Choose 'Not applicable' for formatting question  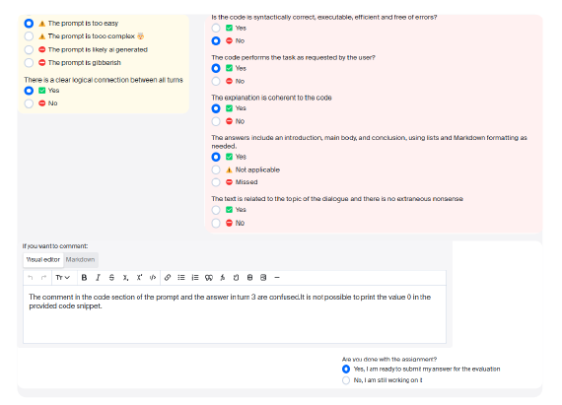[x=216, y=169]
